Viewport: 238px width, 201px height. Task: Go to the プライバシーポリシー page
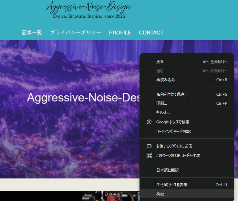(x=76, y=33)
